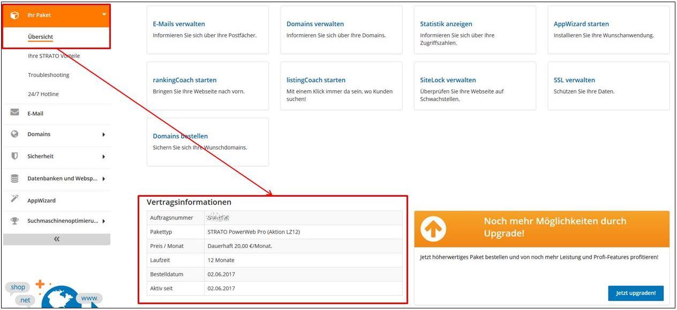The width and height of the screenshot is (677, 310).
Task: Open Domains bestellen
Action: pyautogui.click(x=179, y=136)
